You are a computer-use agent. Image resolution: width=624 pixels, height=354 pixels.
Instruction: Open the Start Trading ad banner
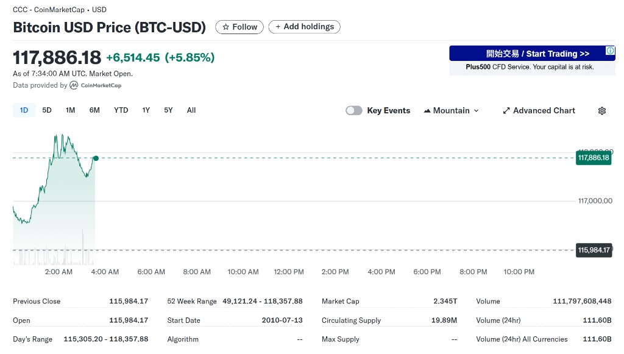(x=532, y=60)
